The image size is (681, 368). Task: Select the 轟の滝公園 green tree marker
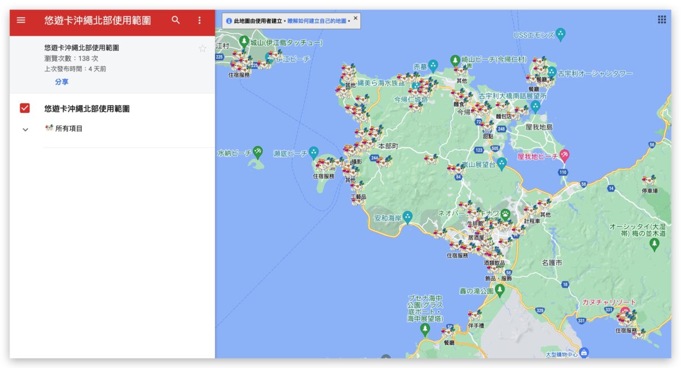click(x=500, y=290)
